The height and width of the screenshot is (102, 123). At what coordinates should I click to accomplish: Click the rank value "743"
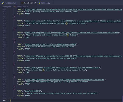(27, 49)
